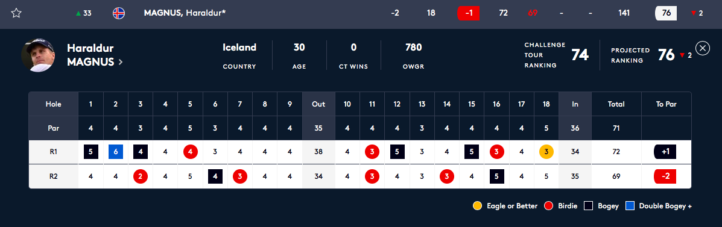Screen dimensions: 722x227
Task: Select the R2 row label
Action: [54, 176]
